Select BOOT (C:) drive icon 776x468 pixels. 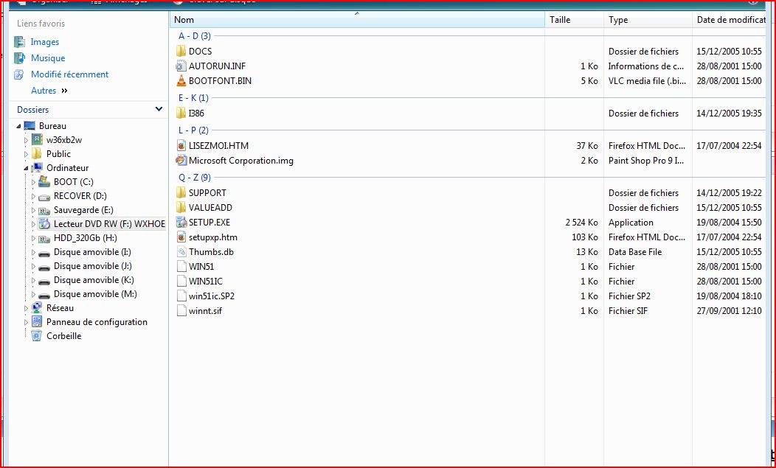[44, 181]
